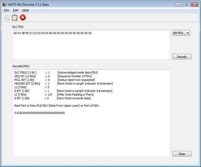Click the 'Rest Part is Data' line
The height and width of the screenshot is (167, 201).
57,105
